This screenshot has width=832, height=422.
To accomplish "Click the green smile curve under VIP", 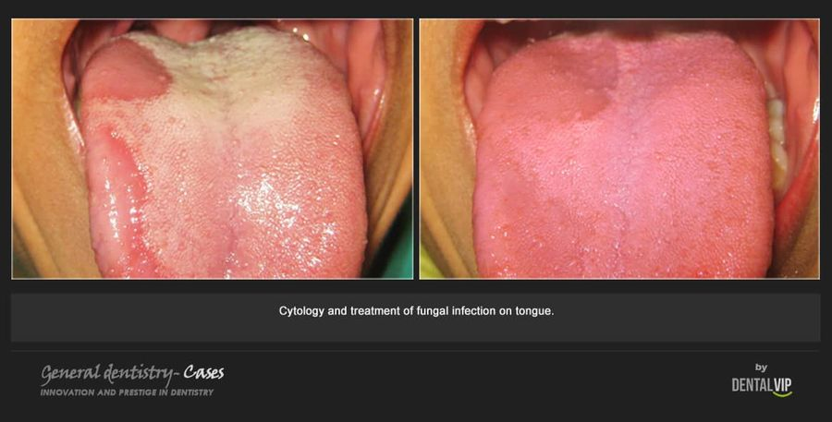I will point(783,394).
